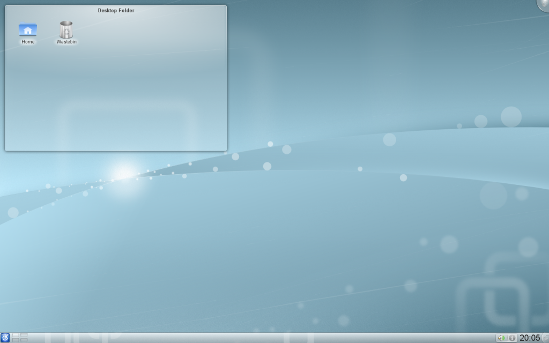This screenshot has height=343, width=549.
Task: Open the Kickoff application launcher menu
Action: click(x=5, y=338)
